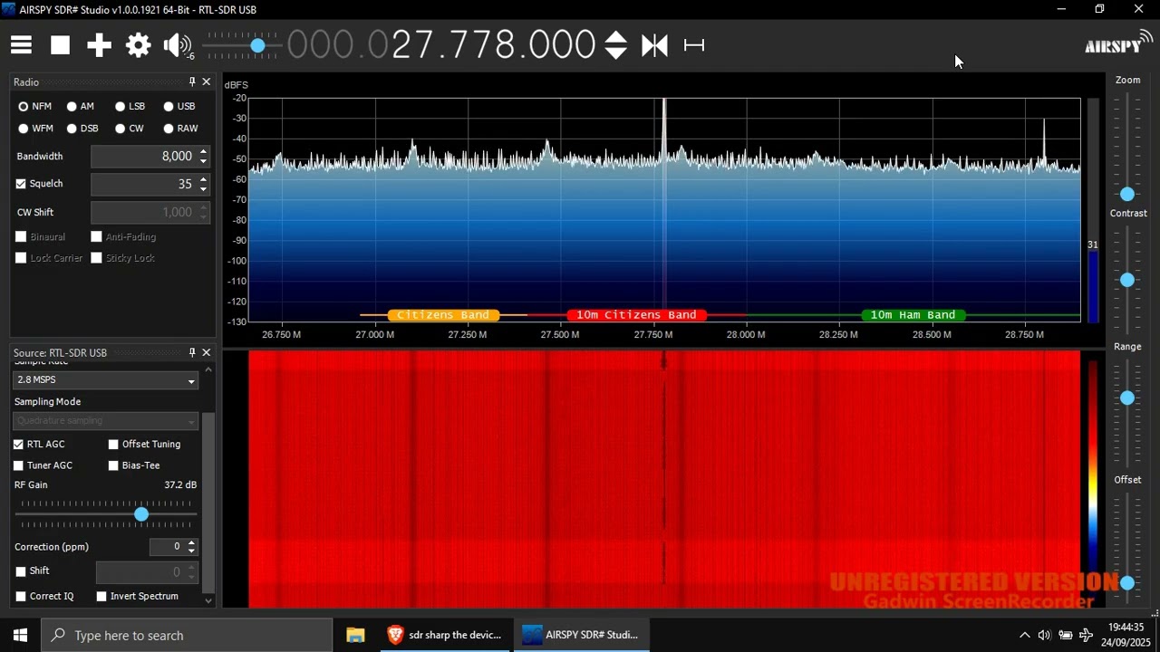Pin the Radio panel
Image resolution: width=1160 pixels, height=652 pixels.
coord(192,81)
